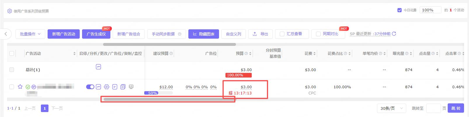Toggle the campaign on/off switch
This screenshot has height=117, width=469.
90,87
